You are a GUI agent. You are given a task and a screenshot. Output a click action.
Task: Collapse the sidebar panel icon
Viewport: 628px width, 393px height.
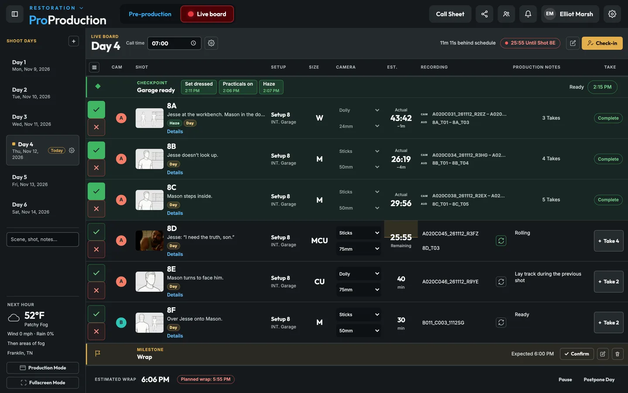pyautogui.click(x=15, y=14)
